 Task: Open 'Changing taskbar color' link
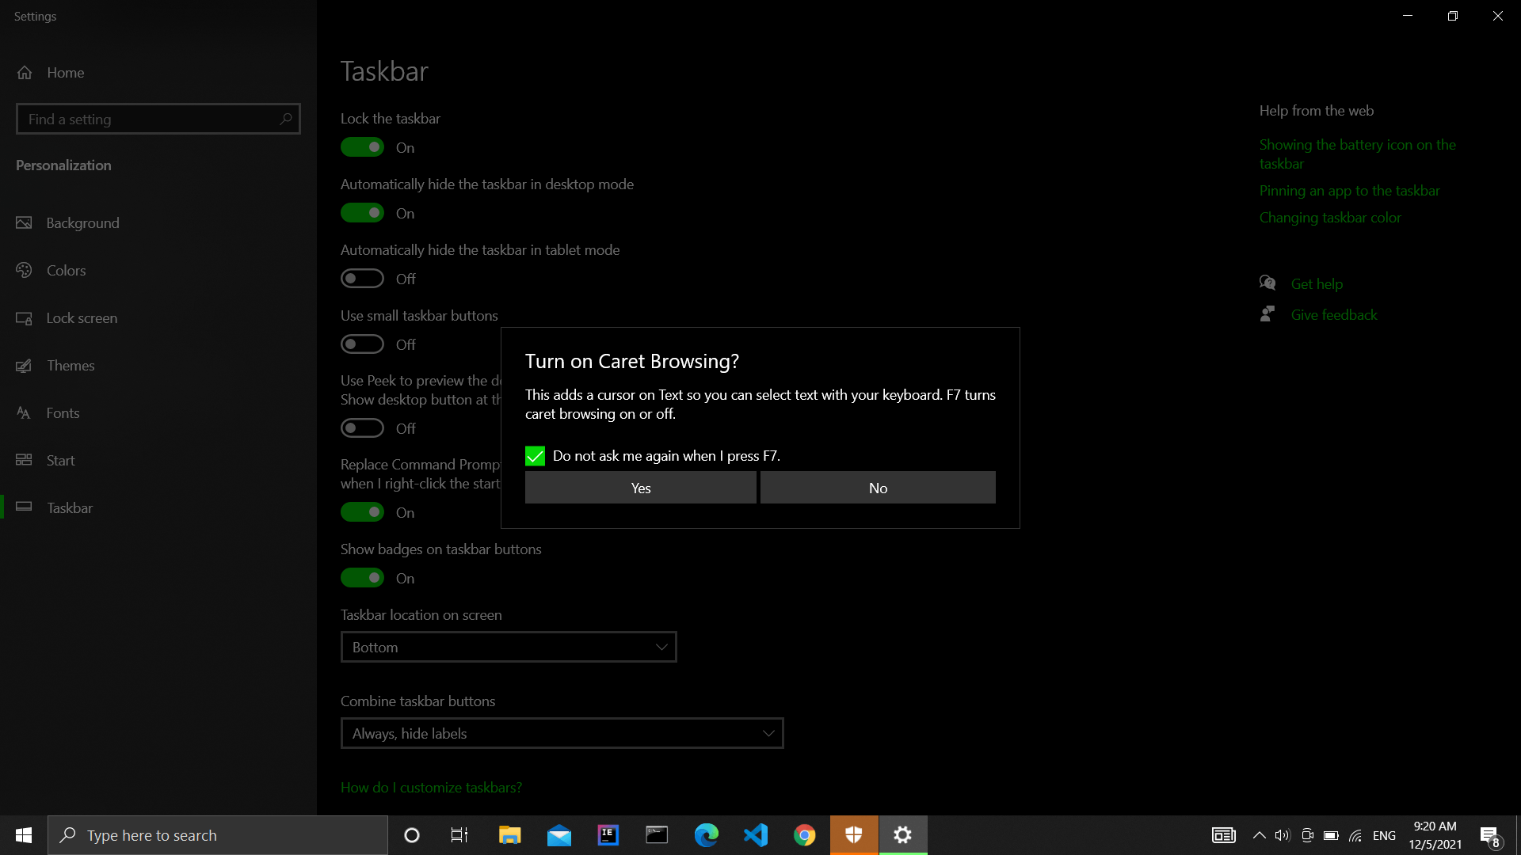coord(1330,218)
